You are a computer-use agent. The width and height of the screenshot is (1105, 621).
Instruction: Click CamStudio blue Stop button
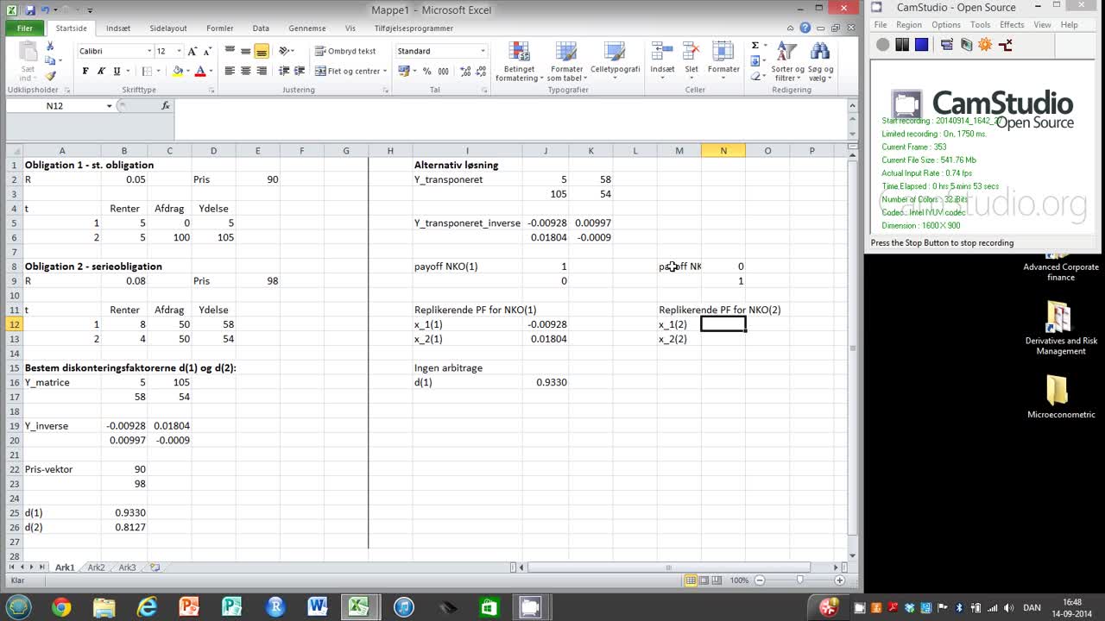pyautogui.click(x=921, y=45)
